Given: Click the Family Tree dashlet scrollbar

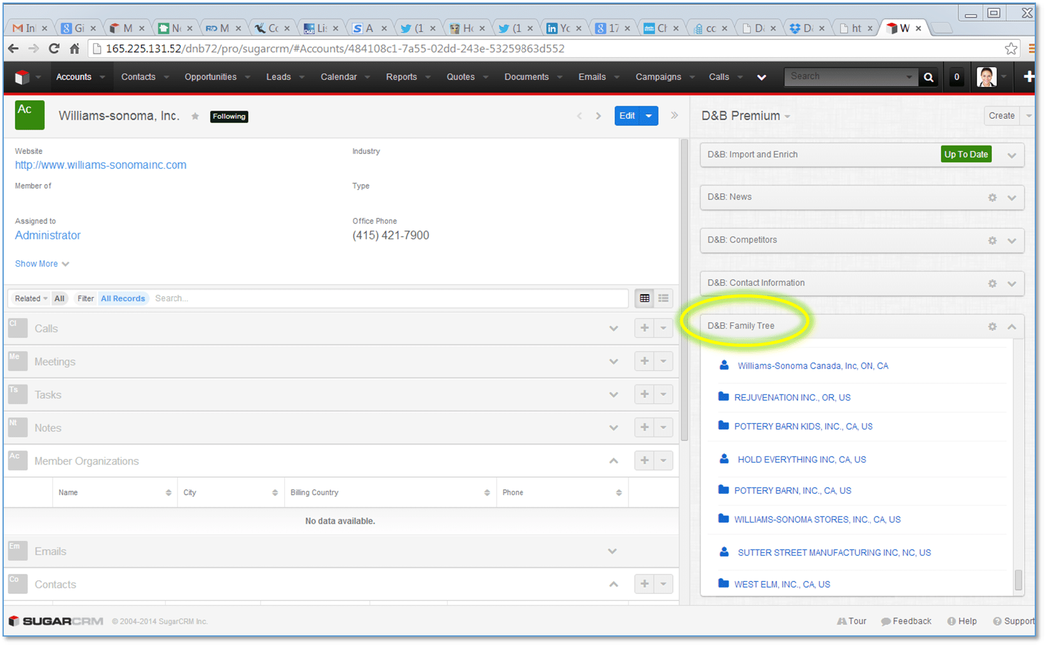Looking at the screenshot, I should coord(1018,580).
